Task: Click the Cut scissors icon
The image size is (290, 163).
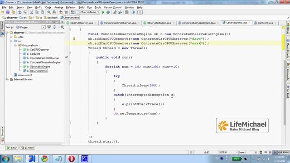Action: pyautogui.click(x=31, y=12)
